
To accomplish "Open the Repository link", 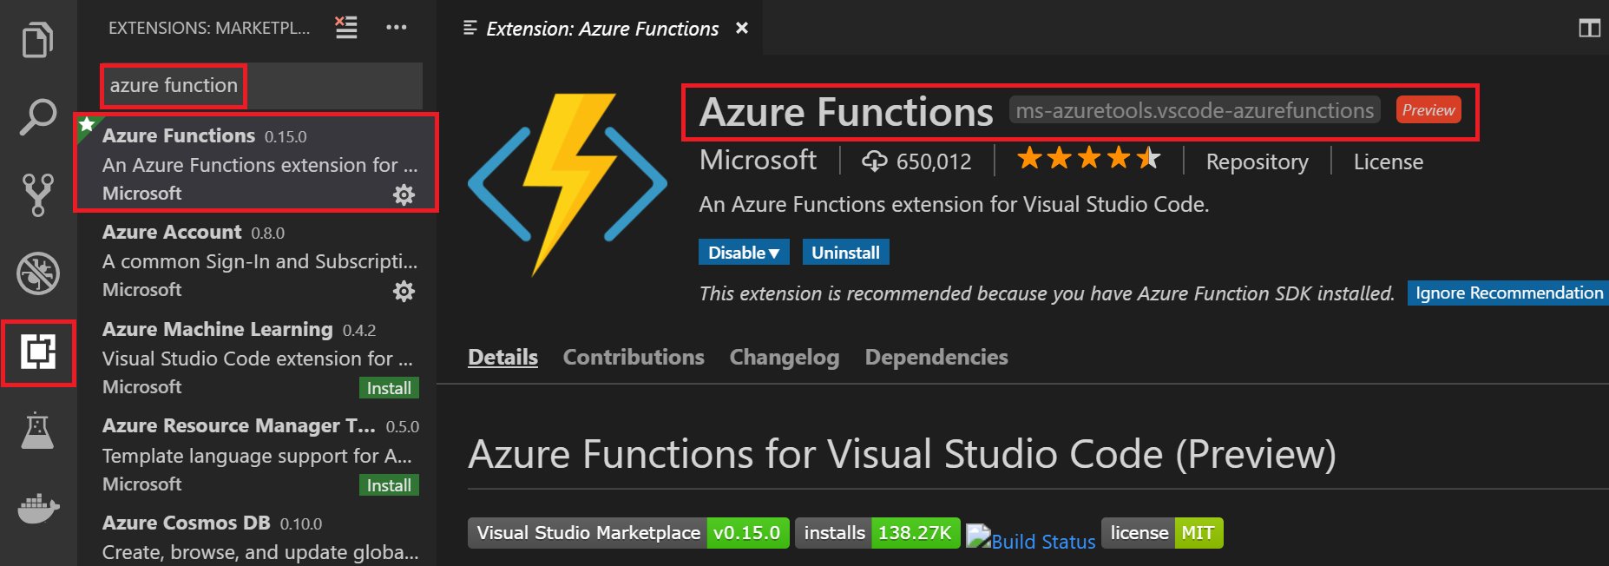I will [x=1257, y=162].
